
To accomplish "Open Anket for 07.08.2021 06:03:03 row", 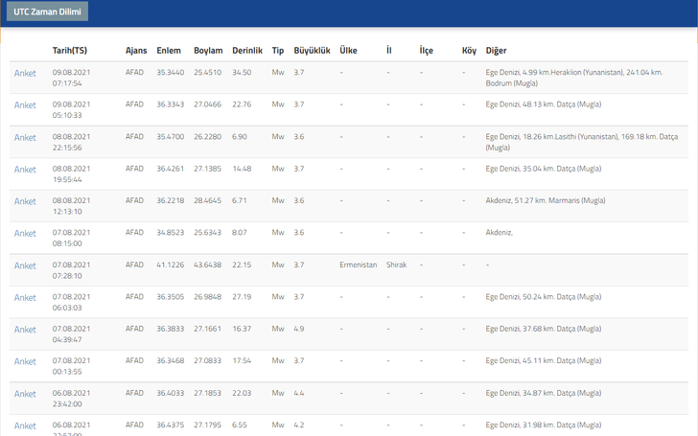I will point(25,298).
